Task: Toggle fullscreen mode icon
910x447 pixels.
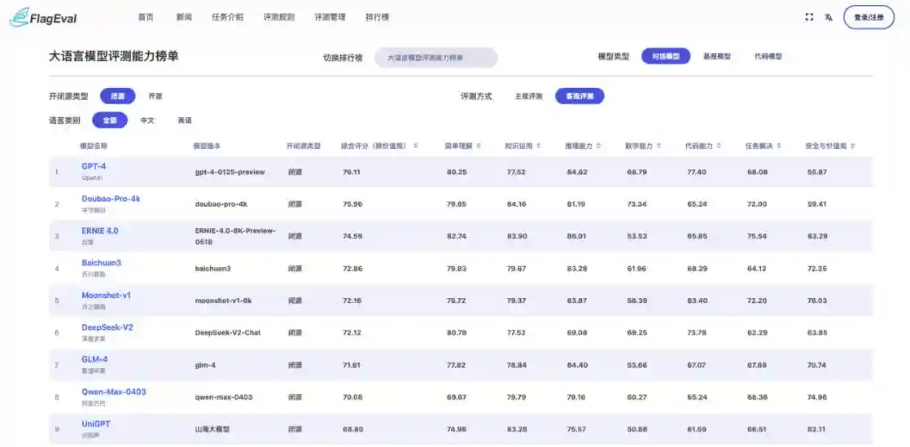Action: point(809,17)
